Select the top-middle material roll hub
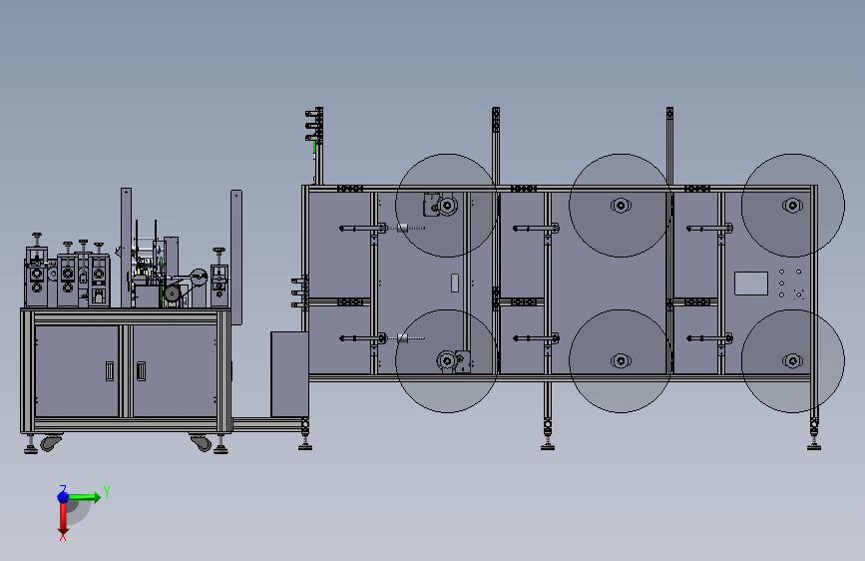The width and height of the screenshot is (865, 561). pyautogui.click(x=621, y=206)
